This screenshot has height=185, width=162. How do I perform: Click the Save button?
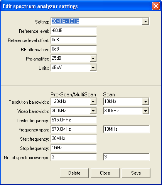click(136, 173)
